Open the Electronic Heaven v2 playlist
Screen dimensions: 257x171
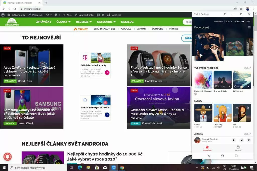pos(203,80)
